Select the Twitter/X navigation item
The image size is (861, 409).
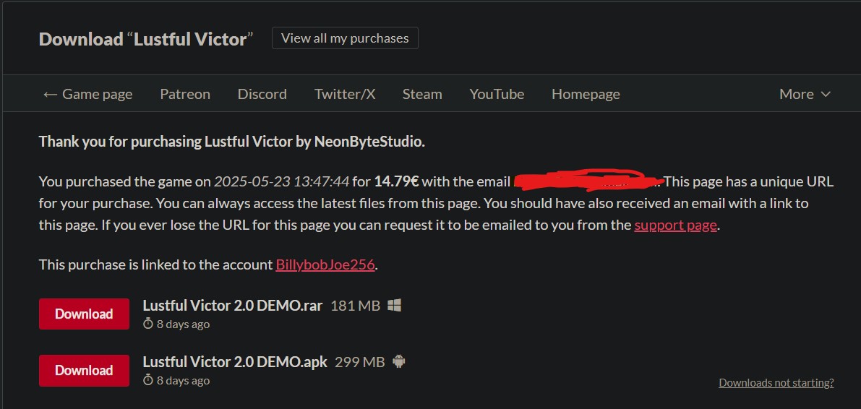(345, 94)
